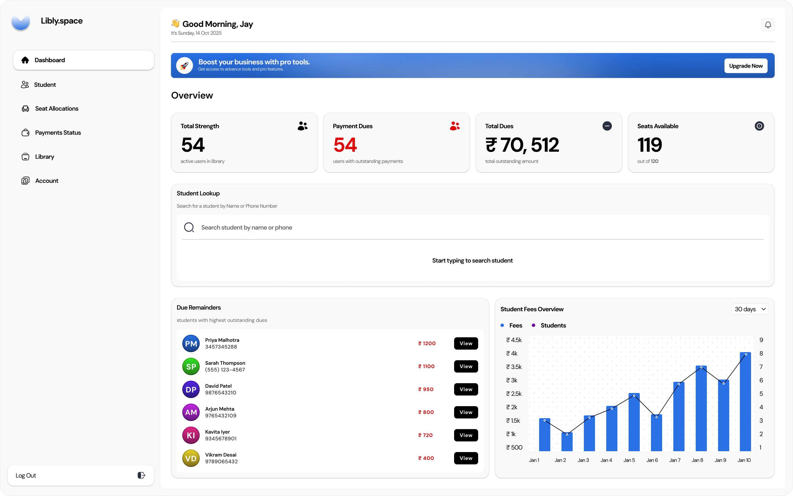The width and height of the screenshot is (793, 496).
Task: Click the search magnifier icon
Action: (x=189, y=227)
